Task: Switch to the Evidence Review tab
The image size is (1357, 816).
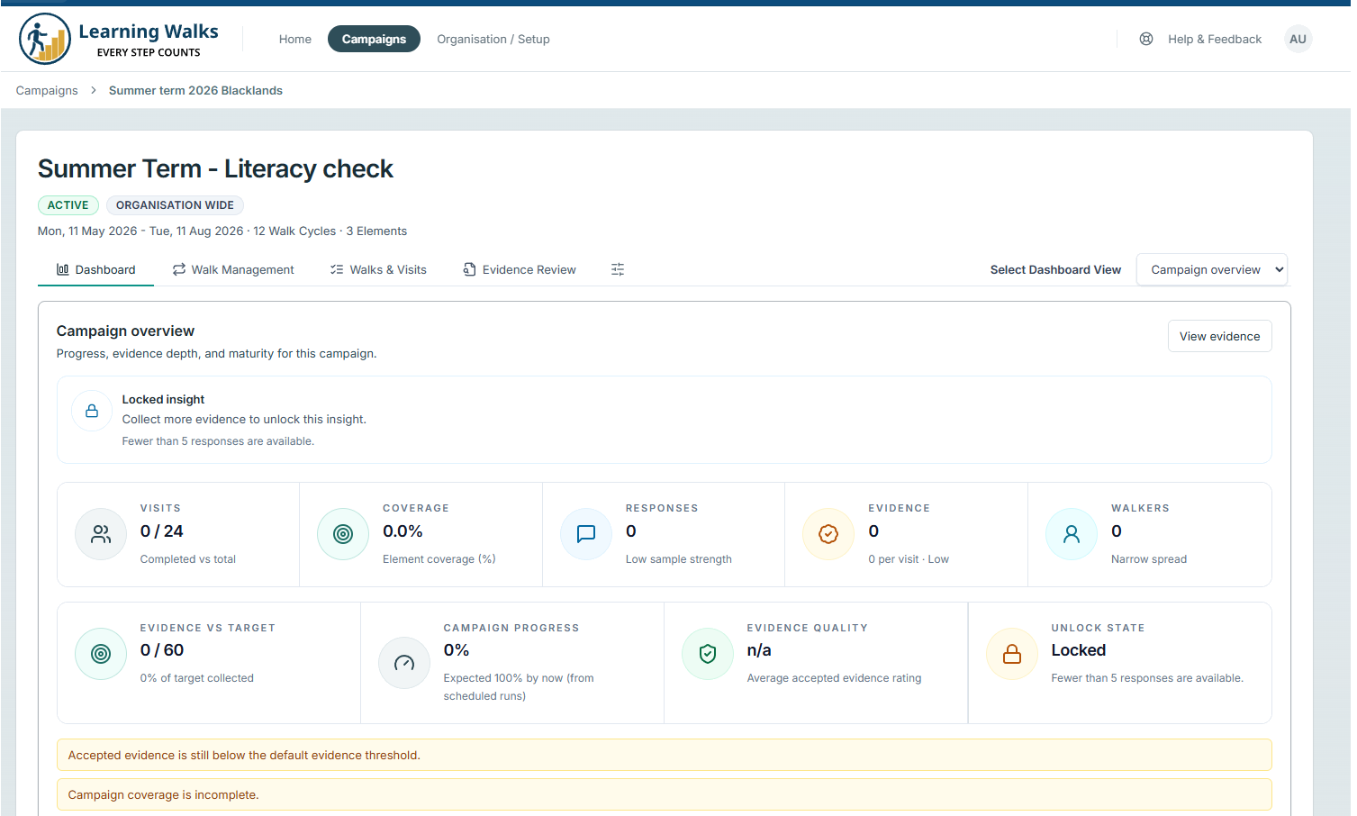Action: pos(520,269)
